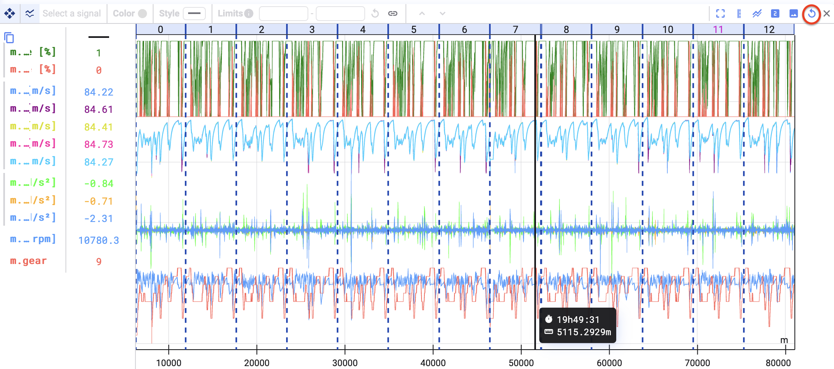Click the Color swatch circle
Screen dimensions: 834x369
142,14
